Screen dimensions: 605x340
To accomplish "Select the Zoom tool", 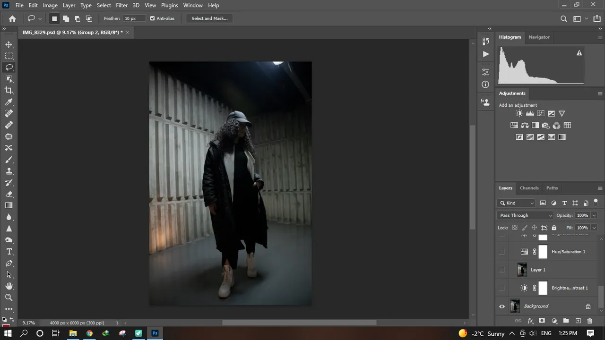I will click(x=9, y=297).
